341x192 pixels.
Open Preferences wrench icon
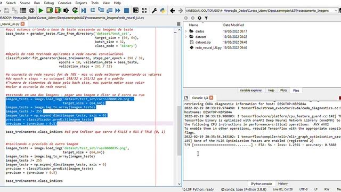coord(154,11)
